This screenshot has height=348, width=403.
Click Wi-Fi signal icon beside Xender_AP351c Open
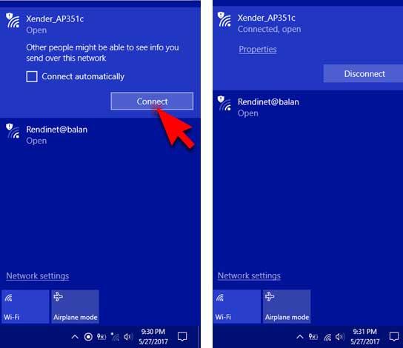[13, 20]
